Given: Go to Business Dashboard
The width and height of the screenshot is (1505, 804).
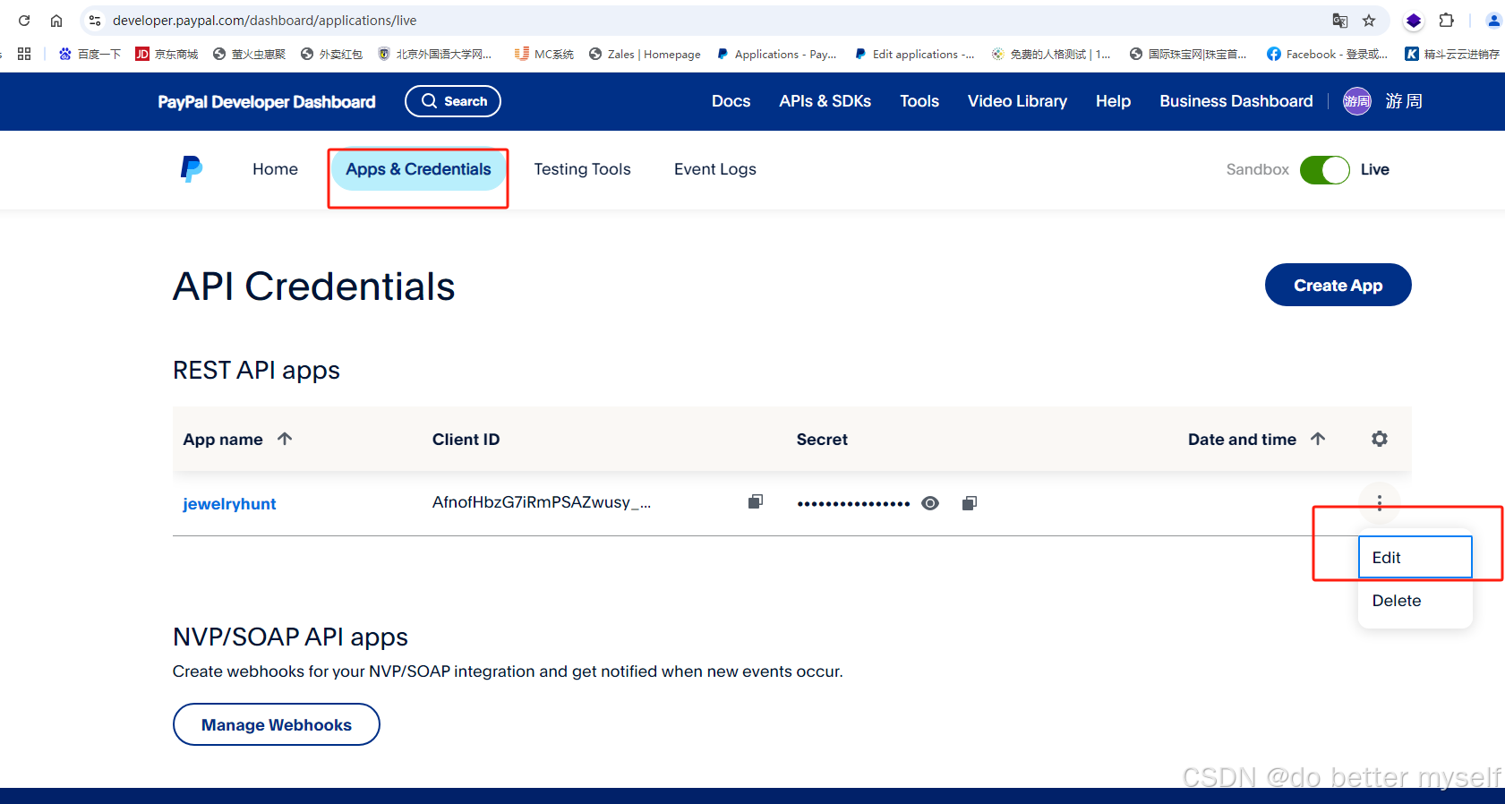Looking at the screenshot, I should (1236, 101).
